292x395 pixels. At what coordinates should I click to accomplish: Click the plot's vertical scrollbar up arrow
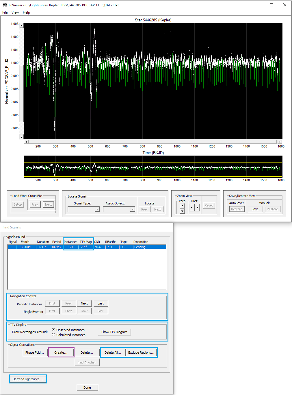point(21,25)
